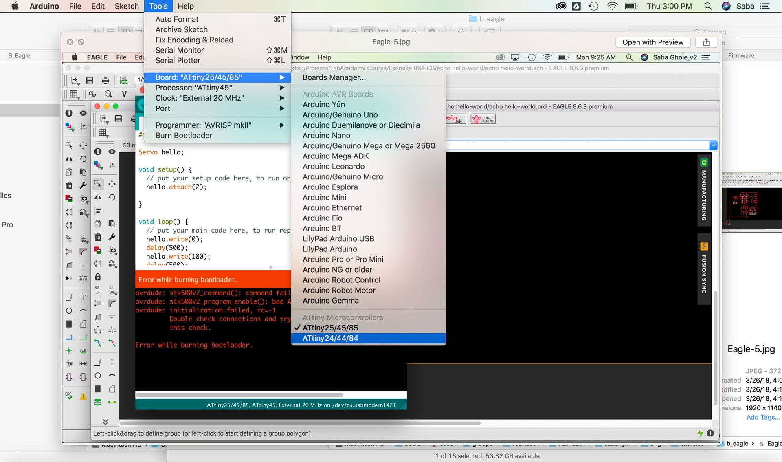Click Spotlight search icon in macOS menu bar
This screenshot has height=462, width=782.
[708, 6]
